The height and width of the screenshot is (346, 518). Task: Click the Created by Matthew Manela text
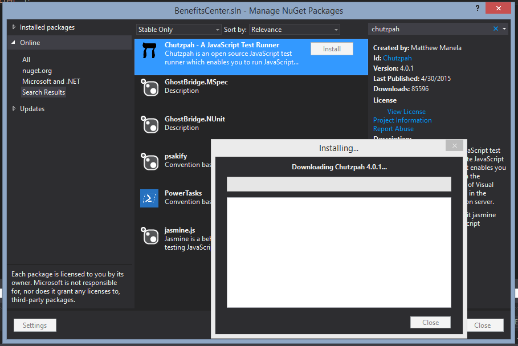(417, 48)
